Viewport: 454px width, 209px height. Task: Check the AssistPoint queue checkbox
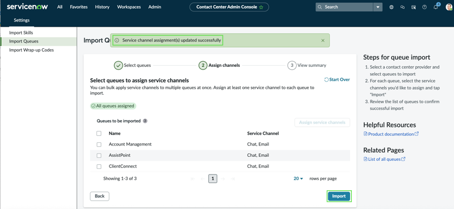pyautogui.click(x=99, y=156)
